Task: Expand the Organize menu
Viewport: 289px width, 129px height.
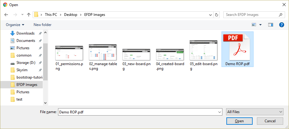Action: pyautogui.click(x=15, y=25)
